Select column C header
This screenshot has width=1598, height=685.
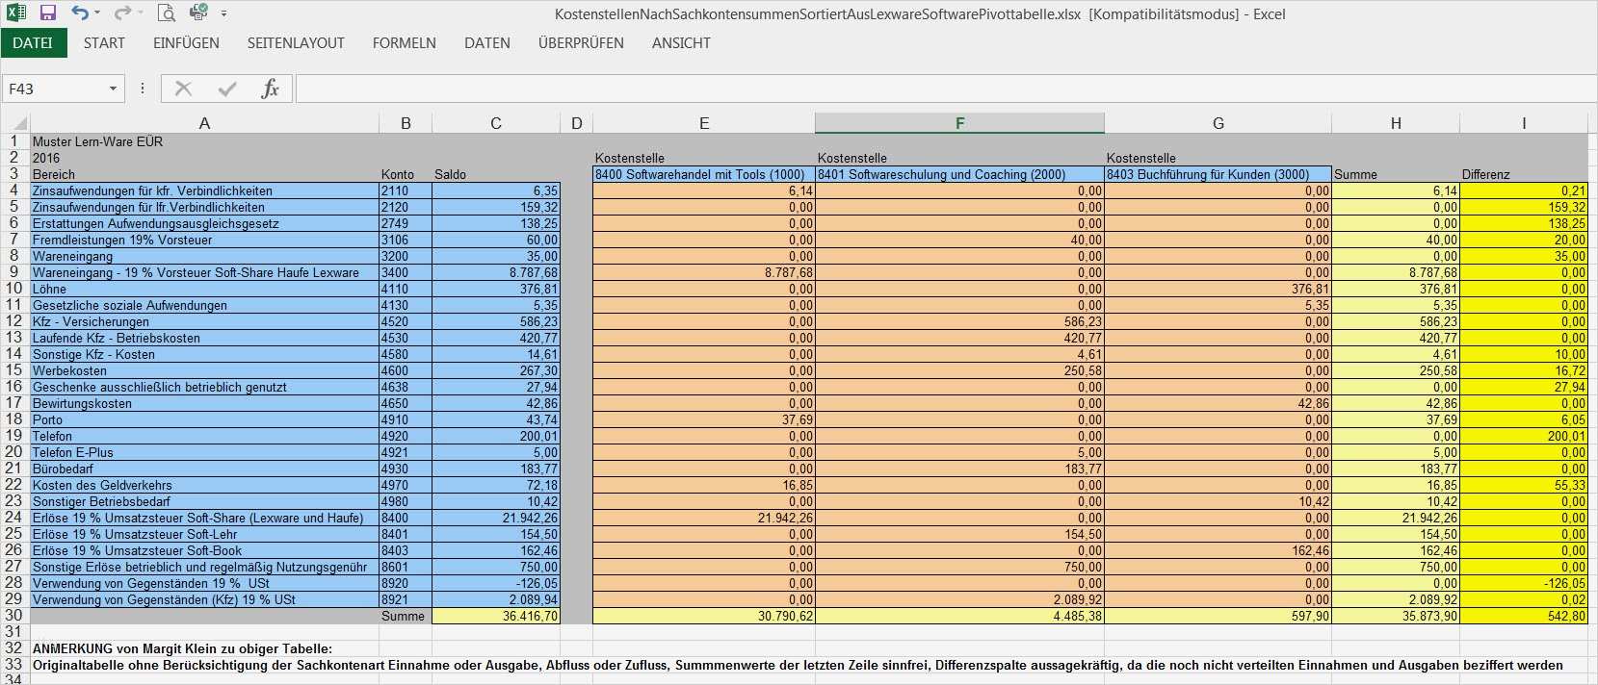point(496,123)
